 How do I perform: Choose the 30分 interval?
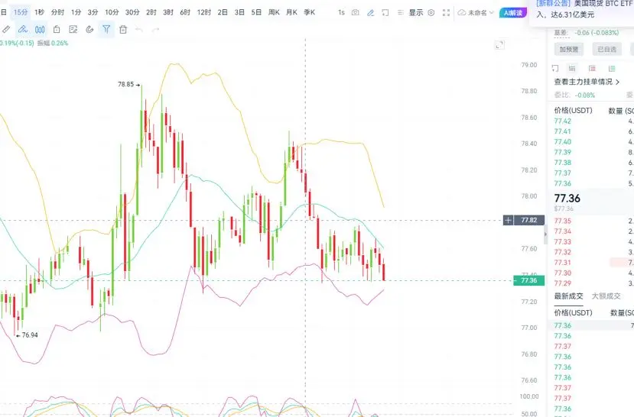132,12
